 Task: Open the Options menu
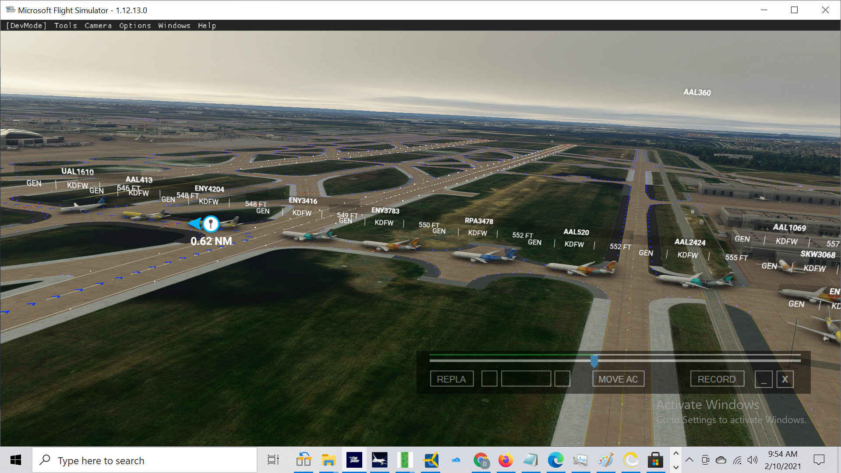[135, 25]
